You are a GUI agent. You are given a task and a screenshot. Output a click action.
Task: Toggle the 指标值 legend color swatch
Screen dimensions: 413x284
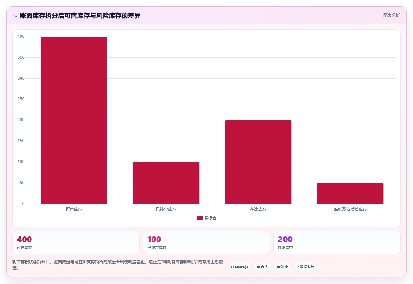200,218
